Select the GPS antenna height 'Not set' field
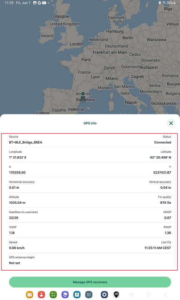This screenshot has height=300, width=180. 15,263
